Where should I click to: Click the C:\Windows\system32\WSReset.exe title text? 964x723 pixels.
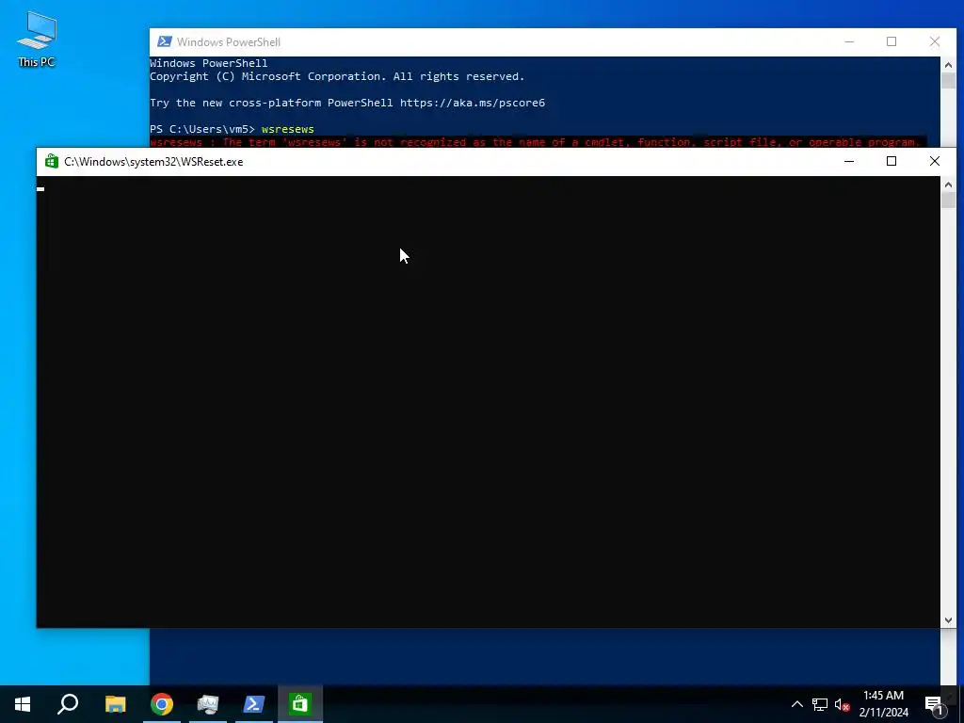click(153, 162)
